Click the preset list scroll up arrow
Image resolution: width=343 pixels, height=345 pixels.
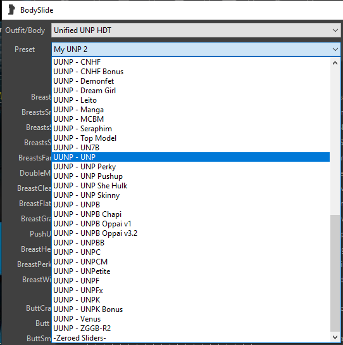335,63
